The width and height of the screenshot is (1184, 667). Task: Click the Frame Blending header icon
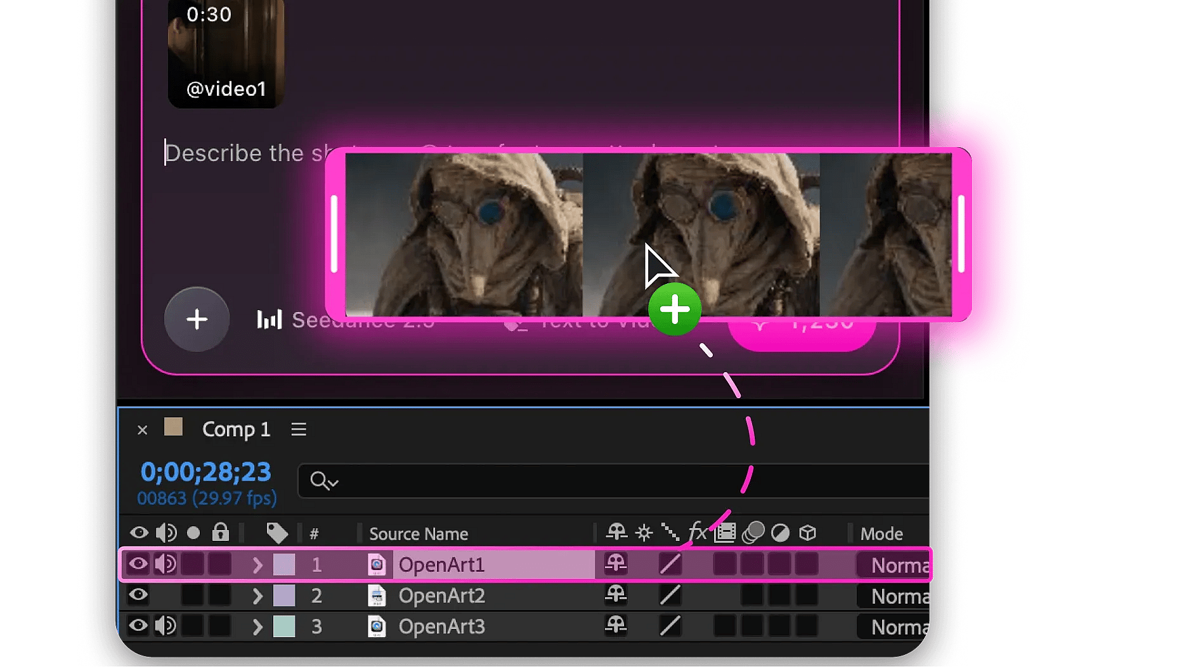725,533
